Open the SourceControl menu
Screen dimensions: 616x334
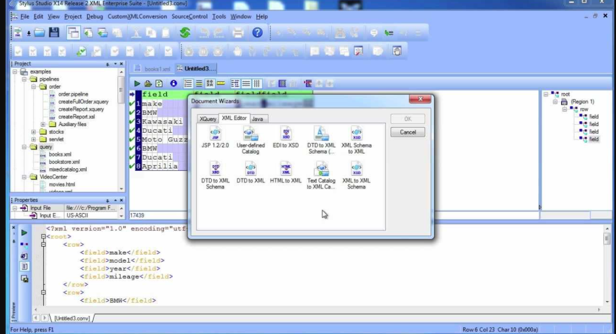pos(189,17)
